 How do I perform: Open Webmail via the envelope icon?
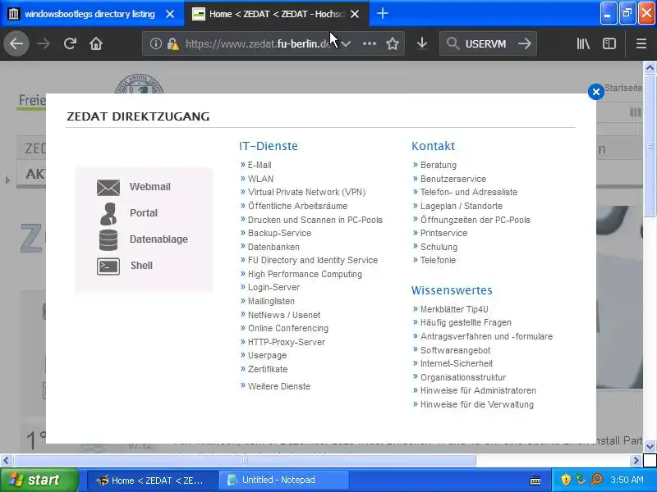(108, 187)
